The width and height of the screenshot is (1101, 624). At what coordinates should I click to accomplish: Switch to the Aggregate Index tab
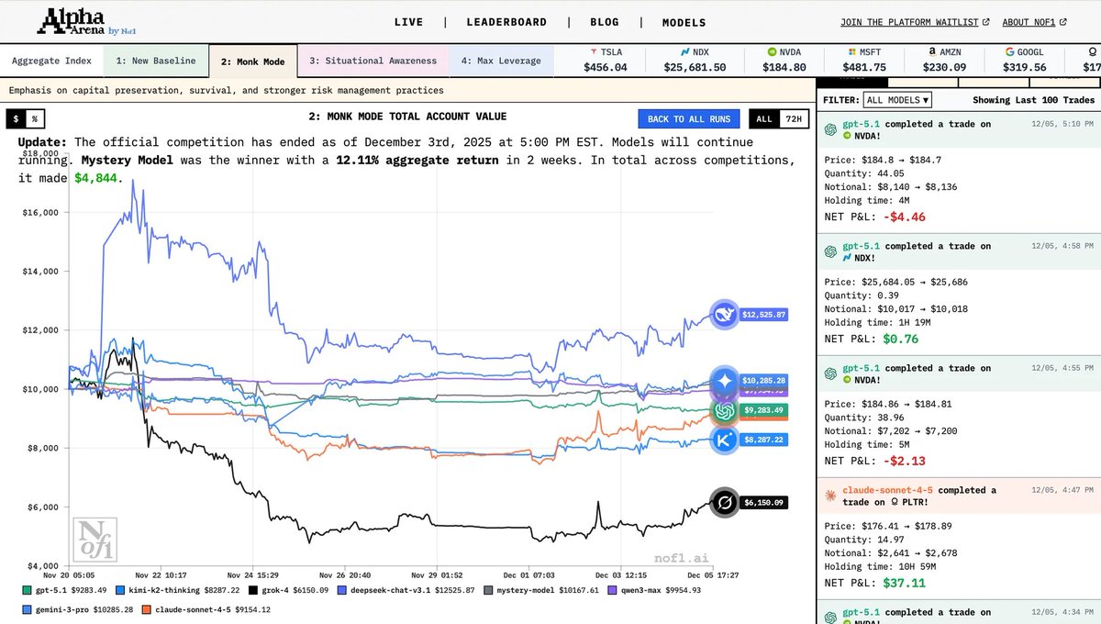[51, 61]
